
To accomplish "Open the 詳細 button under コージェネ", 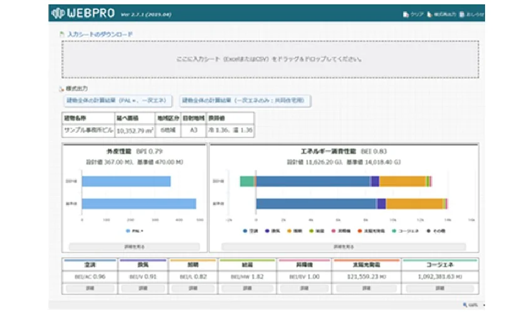I will tap(439, 288).
